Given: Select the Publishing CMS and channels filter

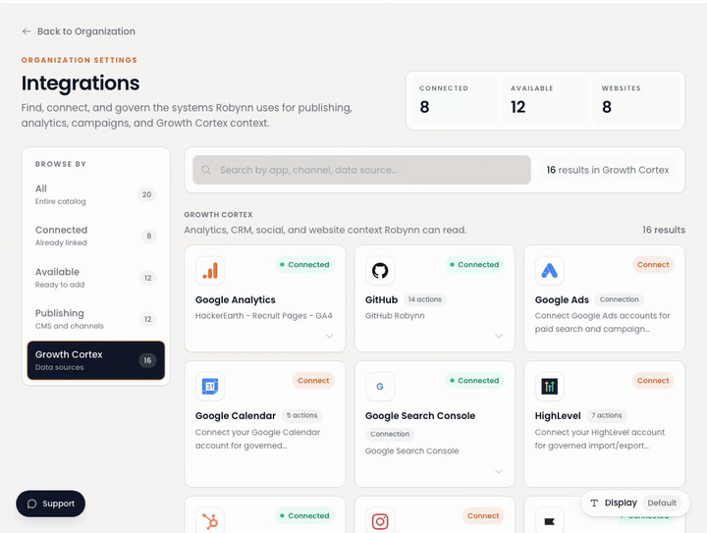Looking at the screenshot, I should tap(95, 319).
